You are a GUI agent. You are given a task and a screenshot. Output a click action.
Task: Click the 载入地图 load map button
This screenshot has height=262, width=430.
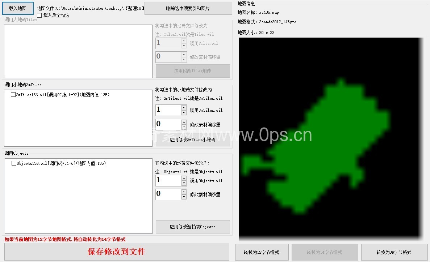[x=18, y=8]
